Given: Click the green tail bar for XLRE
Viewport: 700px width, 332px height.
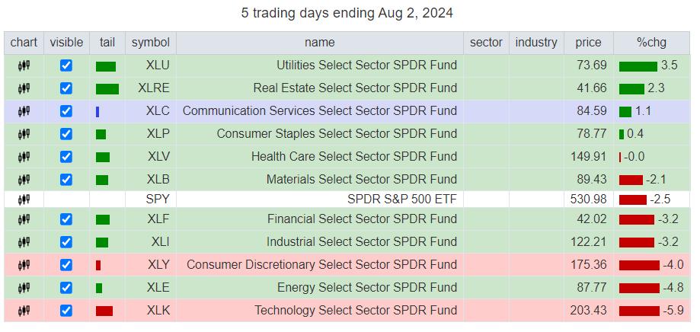Looking at the screenshot, I should pyautogui.click(x=107, y=89).
